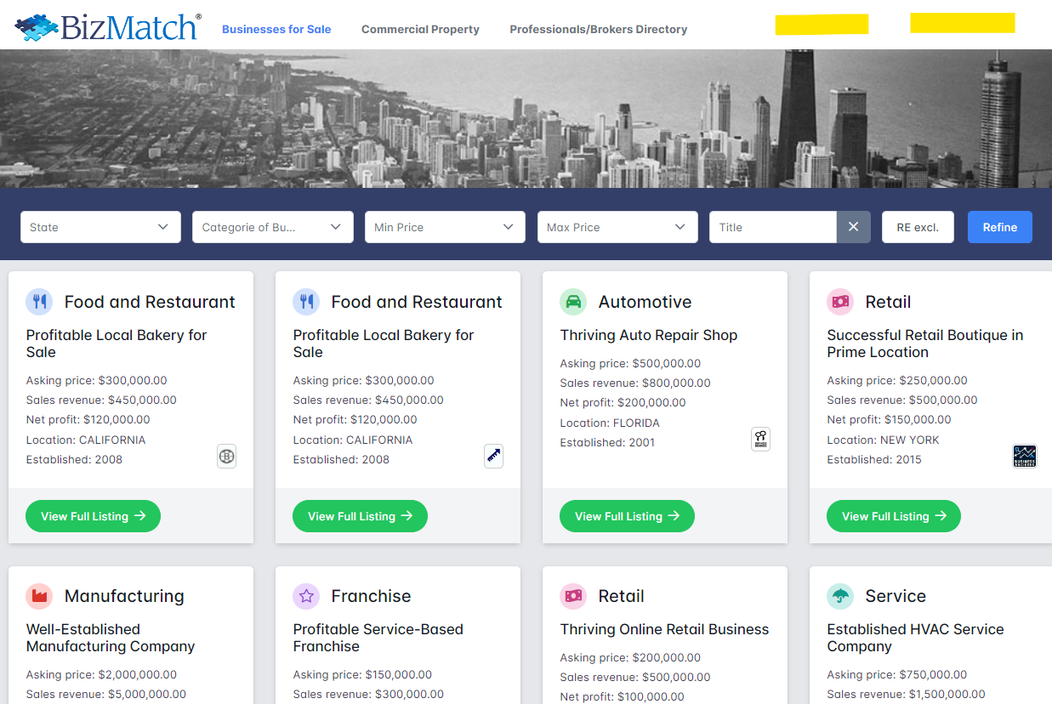
Task: Open the State dropdown
Action: 100,227
